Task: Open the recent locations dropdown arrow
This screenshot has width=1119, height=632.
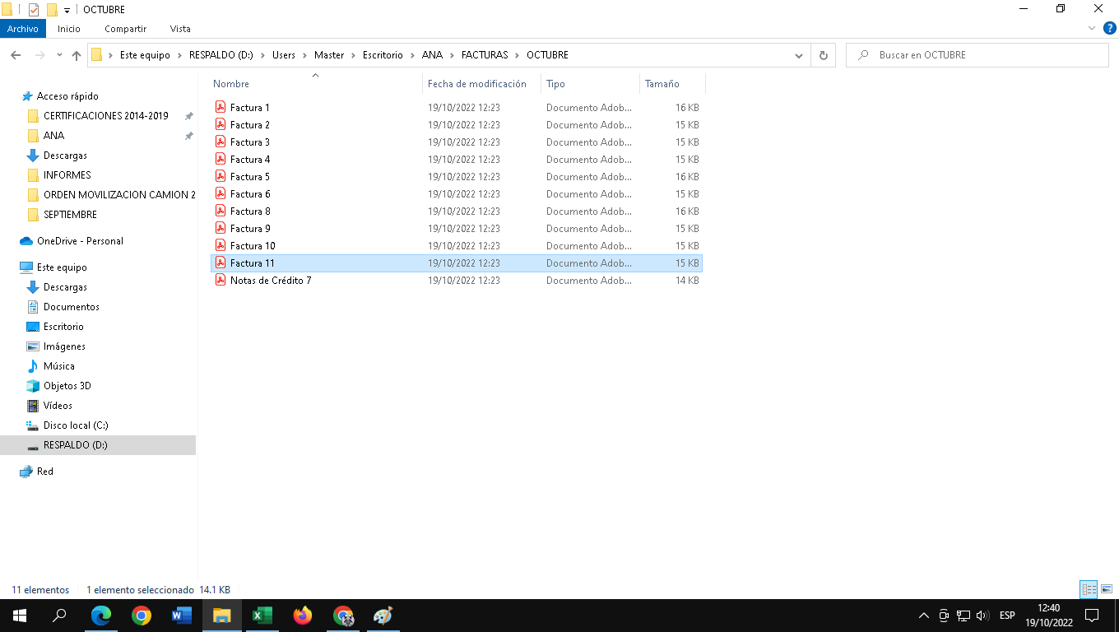Action: 59,55
